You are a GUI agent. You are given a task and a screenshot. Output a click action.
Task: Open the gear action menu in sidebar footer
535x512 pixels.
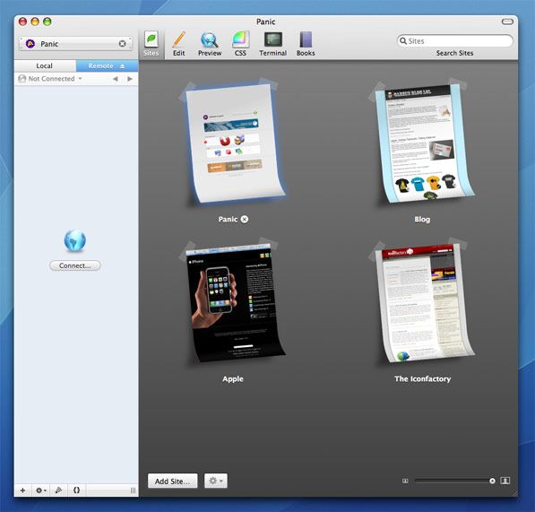pos(41,490)
